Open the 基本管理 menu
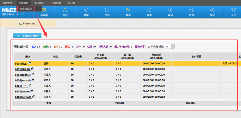The height and width of the screenshot is (118, 241). (7, 3)
